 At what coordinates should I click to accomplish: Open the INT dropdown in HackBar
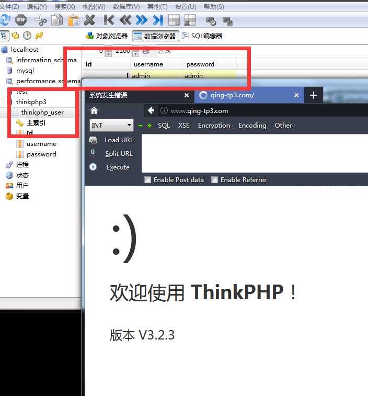111,125
